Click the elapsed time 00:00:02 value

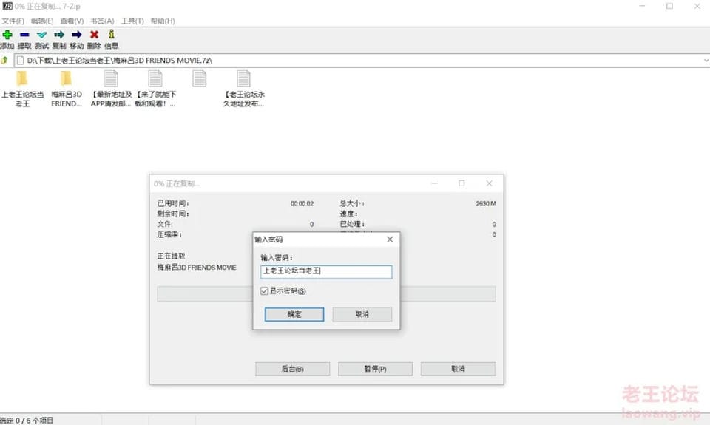(x=302, y=204)
